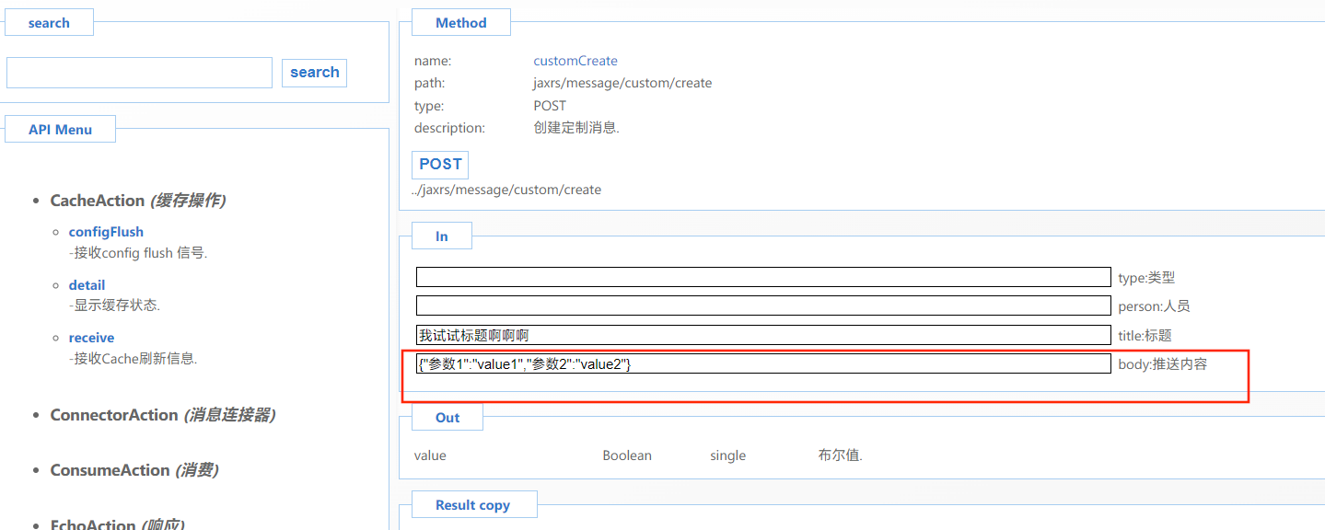Select the Out section header
This screenshot has height=530, width=1325.
point(447,418)
